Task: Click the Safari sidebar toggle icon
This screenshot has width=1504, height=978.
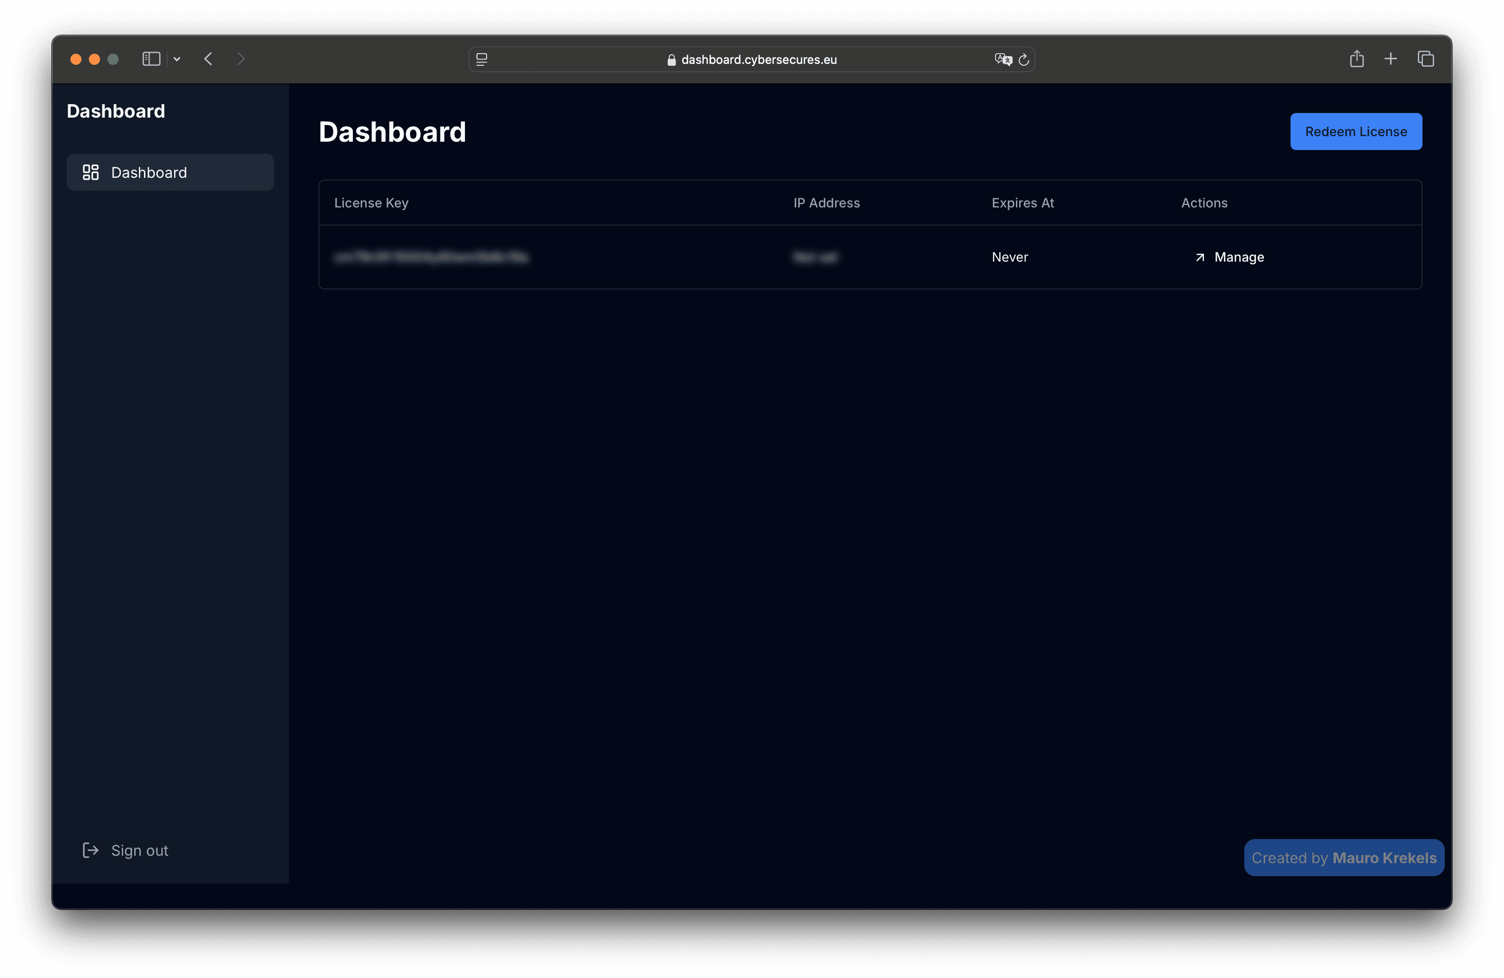Action: [151, 59]
